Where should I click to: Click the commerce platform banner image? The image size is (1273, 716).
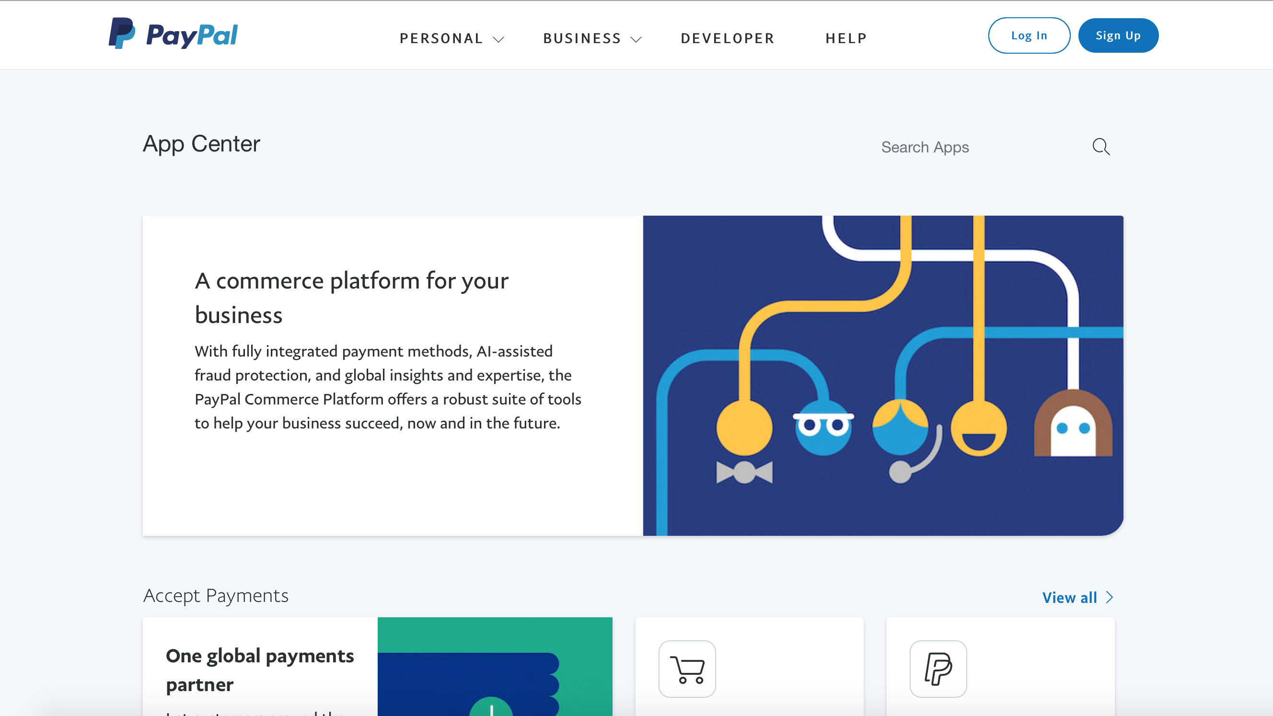point(882,375)
